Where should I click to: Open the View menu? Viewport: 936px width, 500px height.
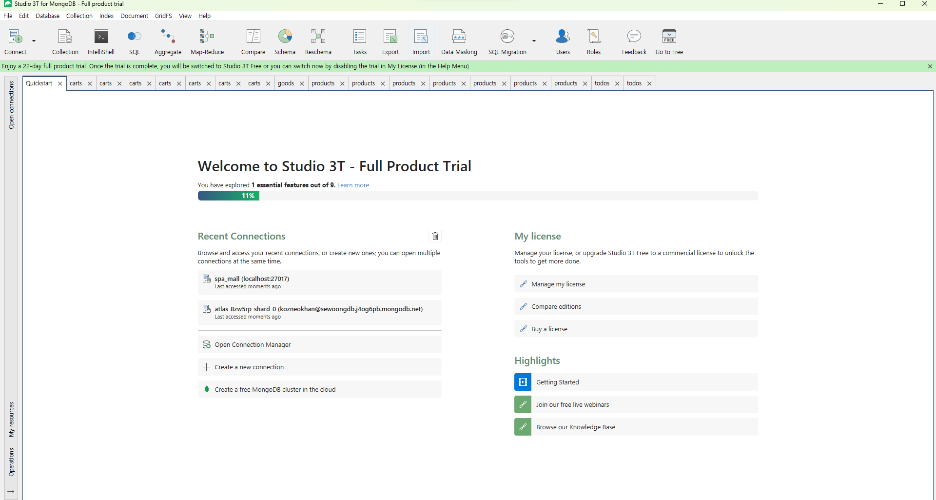tap(185, 16)
